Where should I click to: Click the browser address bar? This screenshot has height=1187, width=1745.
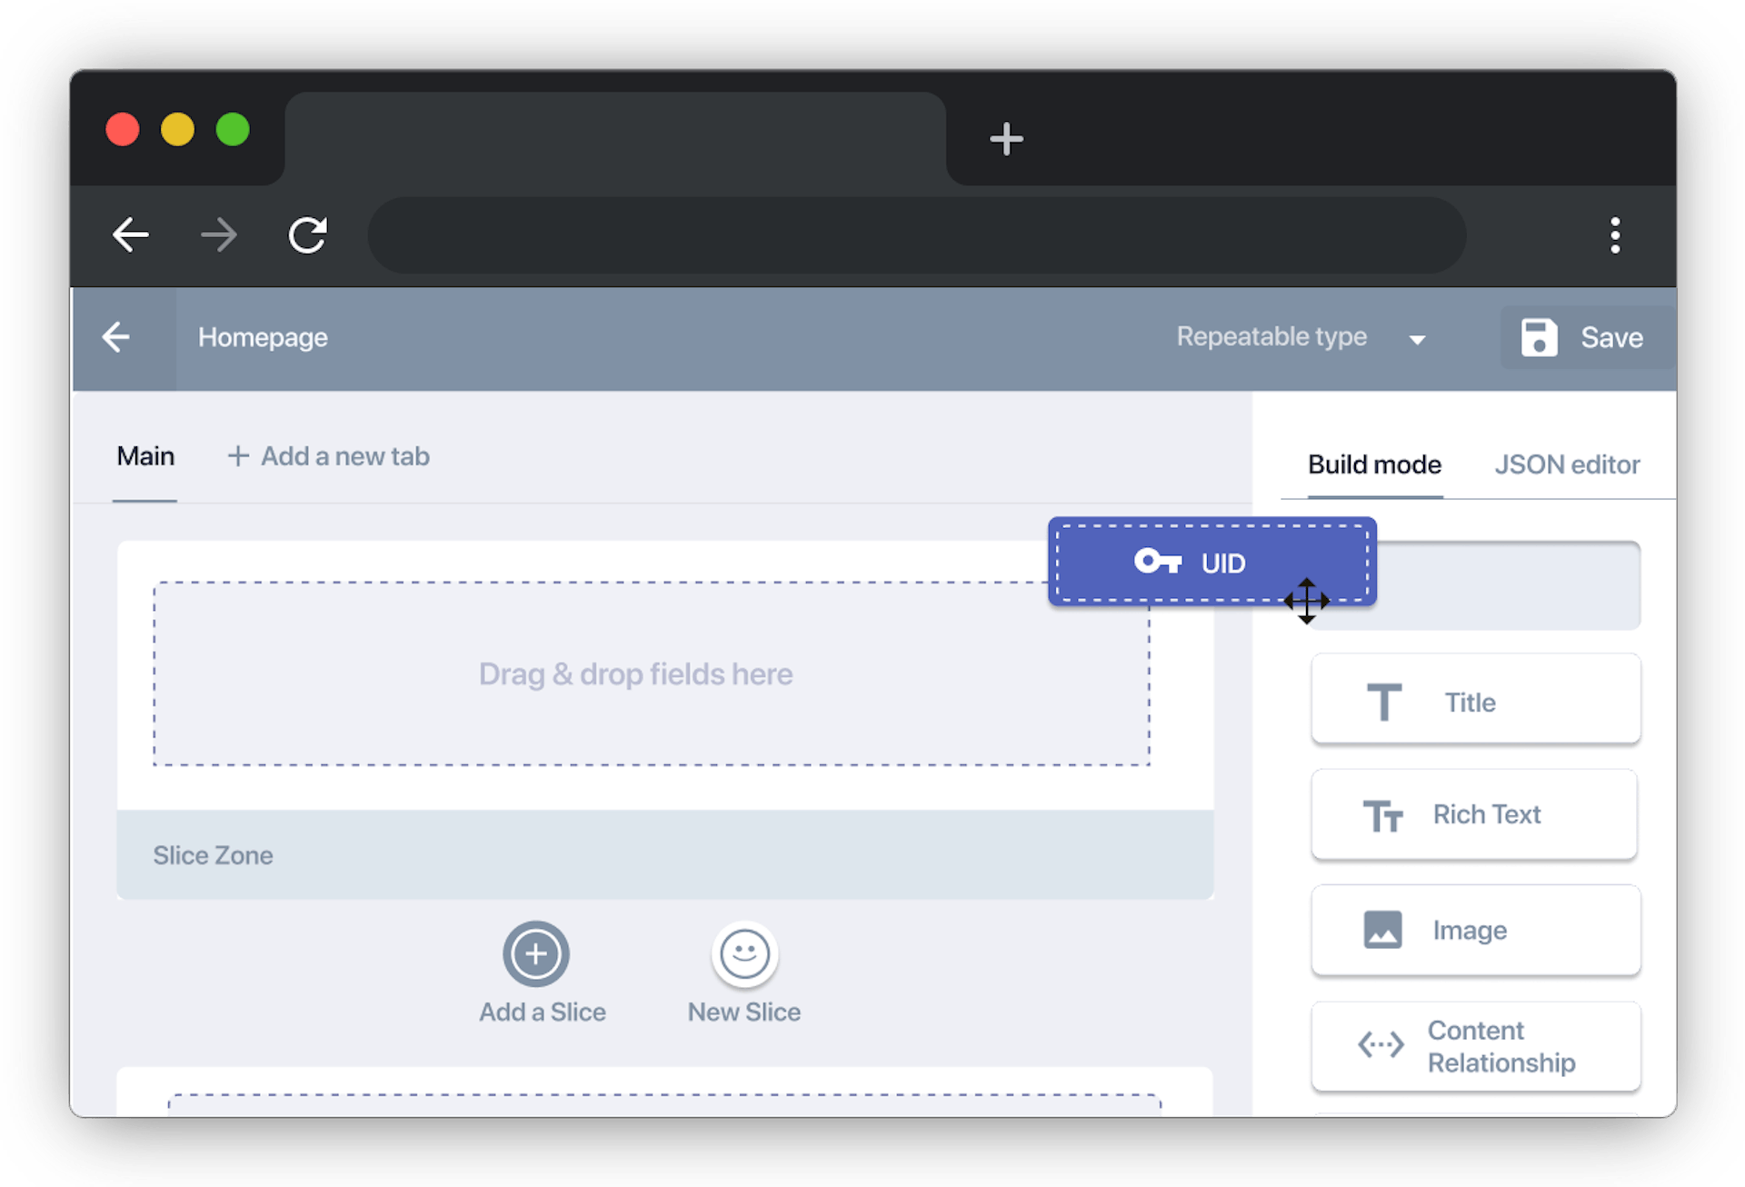click(x=916, y=235)
